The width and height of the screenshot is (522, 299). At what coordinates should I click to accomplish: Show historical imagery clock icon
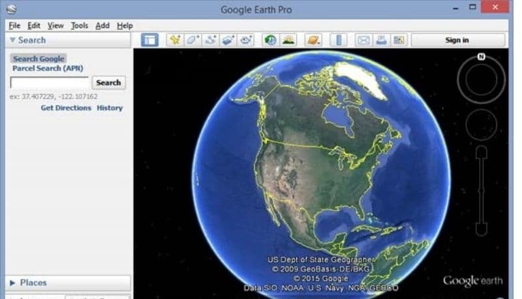tap(270, 40)
